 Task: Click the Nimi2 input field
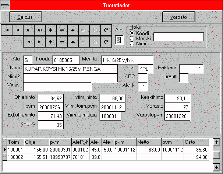(x=70, y=77)
